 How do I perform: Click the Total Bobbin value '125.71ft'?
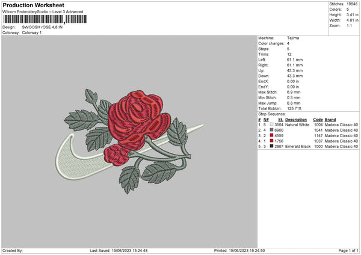[294, 109]
